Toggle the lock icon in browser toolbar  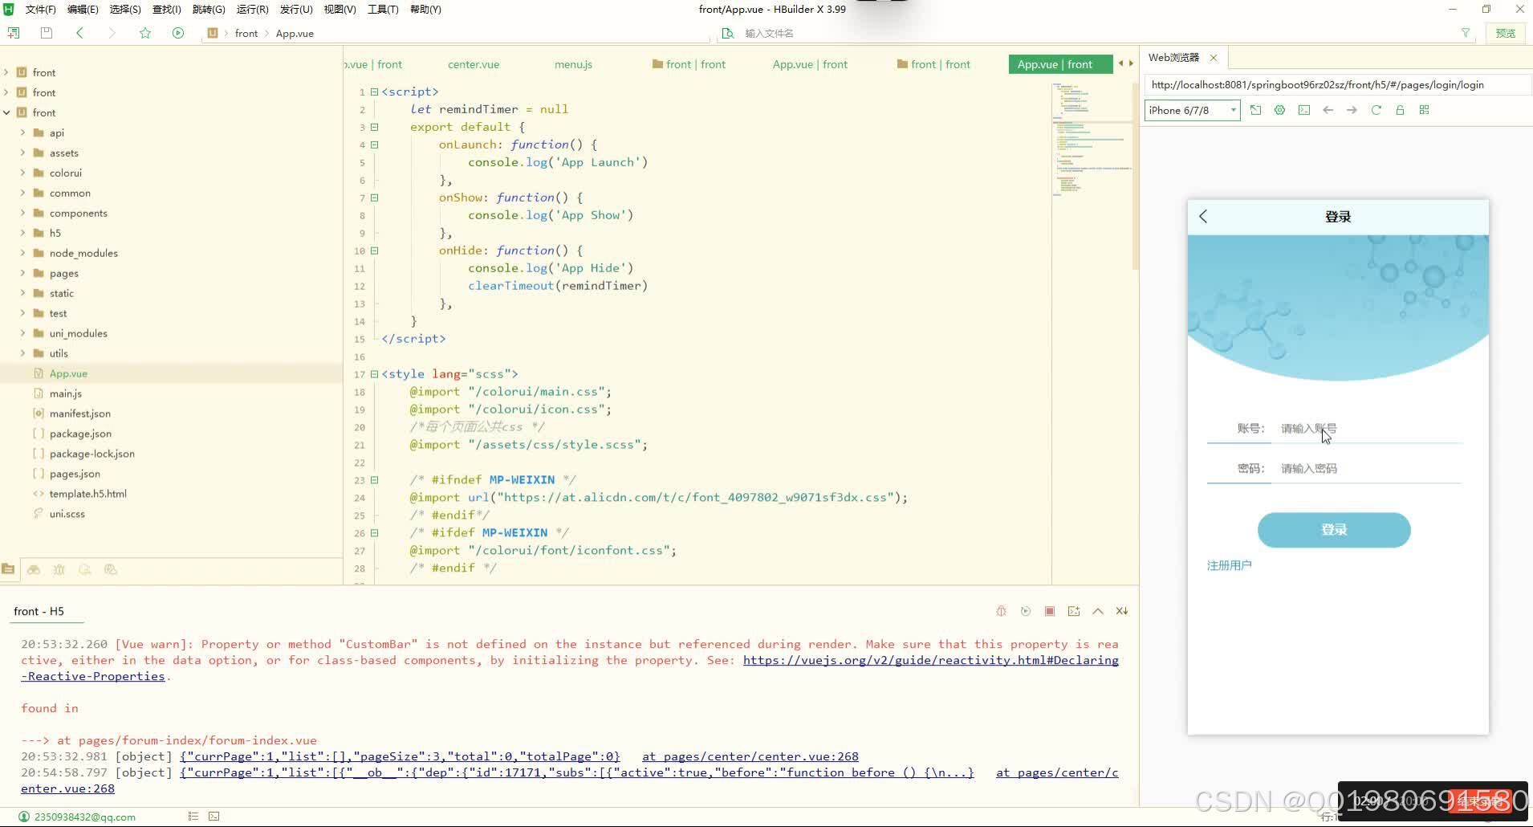[1400, 110]
